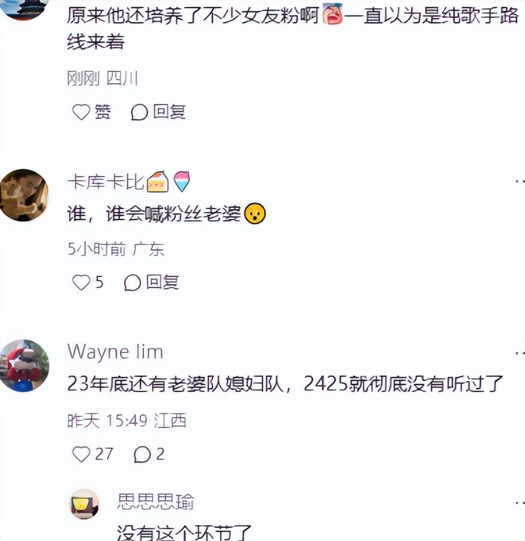Viewport: 525px width, 541px height.
Task: Open Wayne lim's profile avatar
Action: pyautogui.click(x=24, y=366)
